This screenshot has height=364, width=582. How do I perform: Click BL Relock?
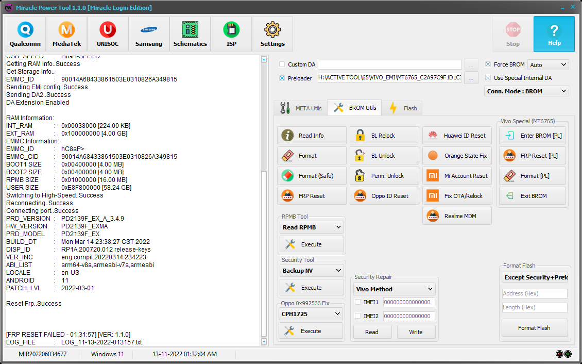point(385,136)
